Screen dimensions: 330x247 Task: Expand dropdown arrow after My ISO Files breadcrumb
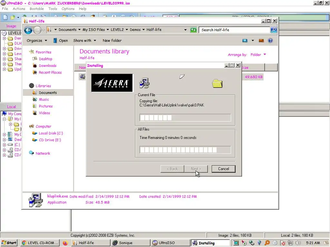coord(108,30)
